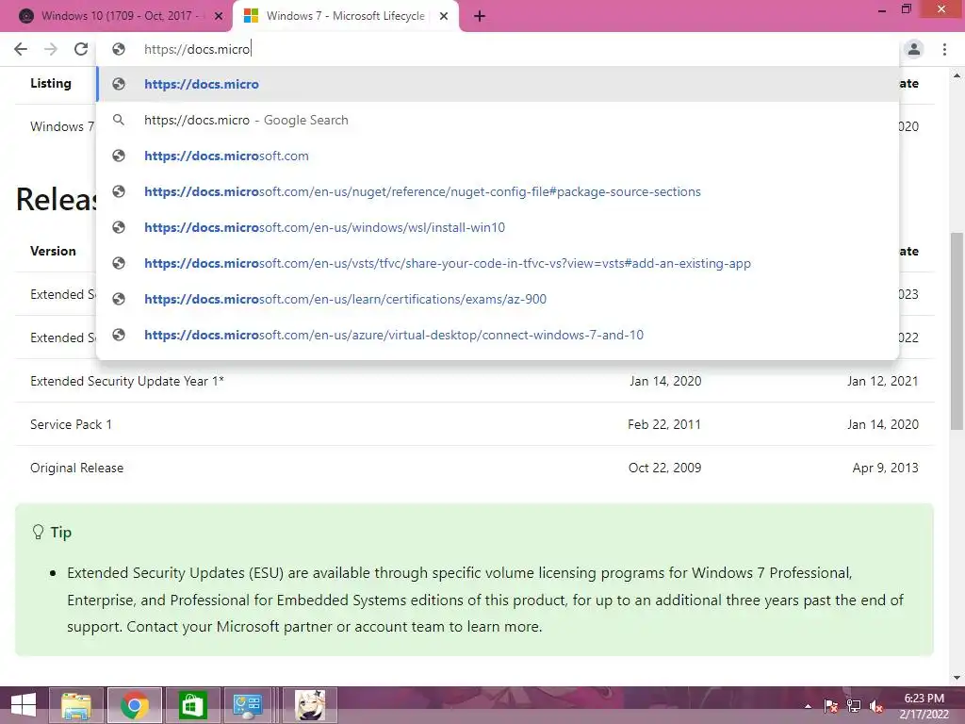Choose the https://docs.micro top suggestion
The image size is (965, 724).
click(x=498, y=84)
